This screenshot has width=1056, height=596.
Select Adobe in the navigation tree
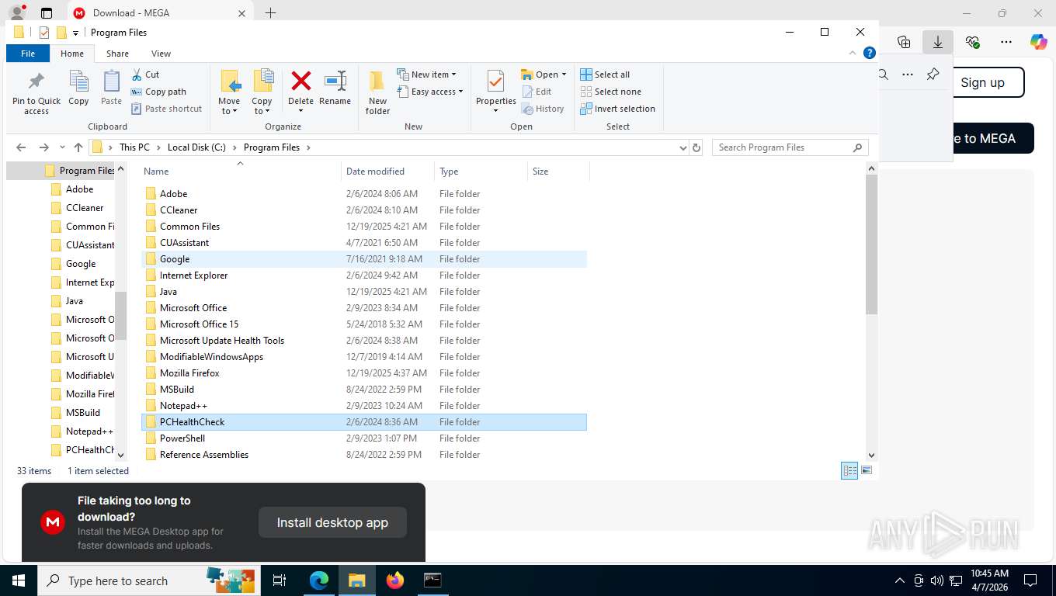pos(79,189)
